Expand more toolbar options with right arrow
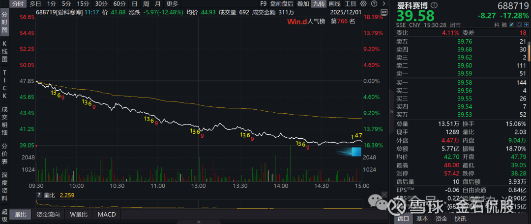This screenshot has width=531, height=224. click(383, 4)
